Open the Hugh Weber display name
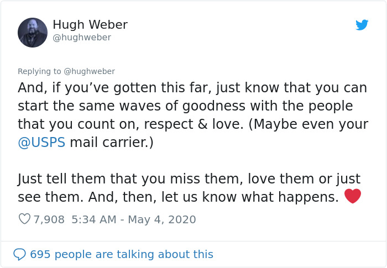 point(90,24)
